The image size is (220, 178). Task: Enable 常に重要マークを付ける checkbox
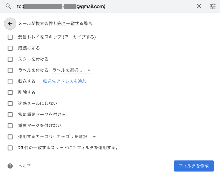coord(10,115)
